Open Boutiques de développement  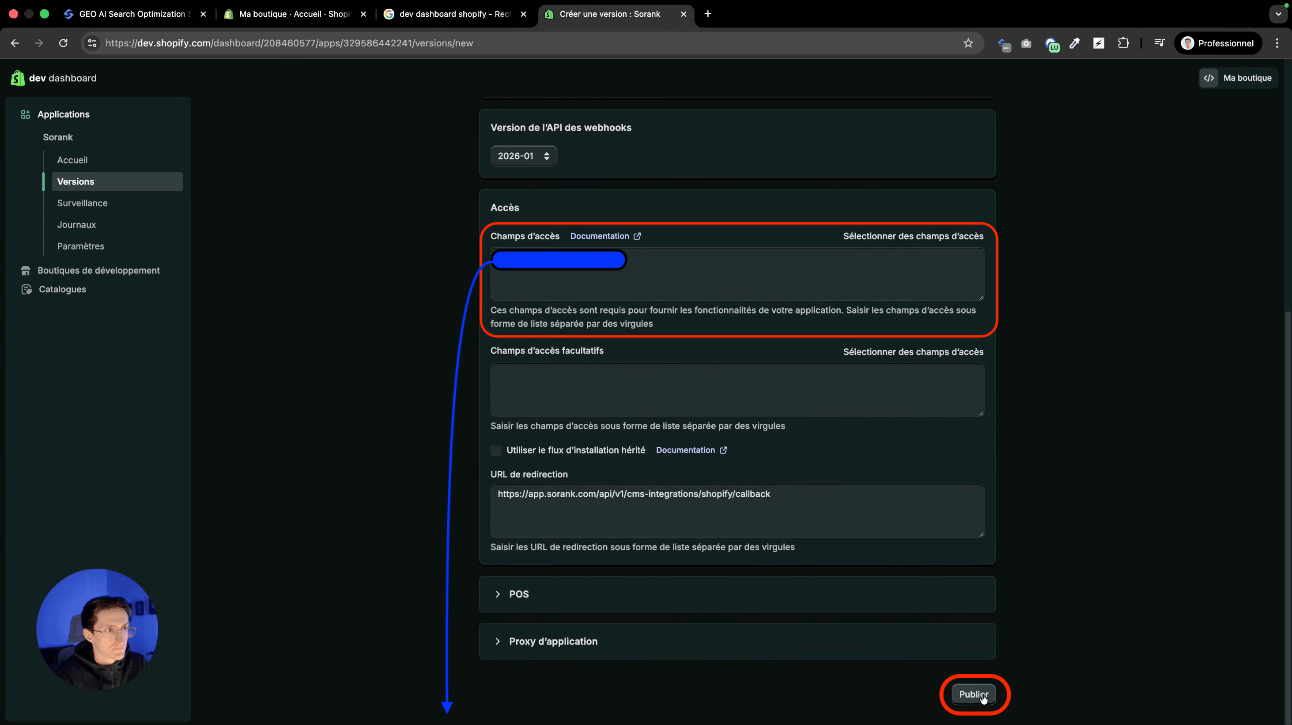point(98,271)
